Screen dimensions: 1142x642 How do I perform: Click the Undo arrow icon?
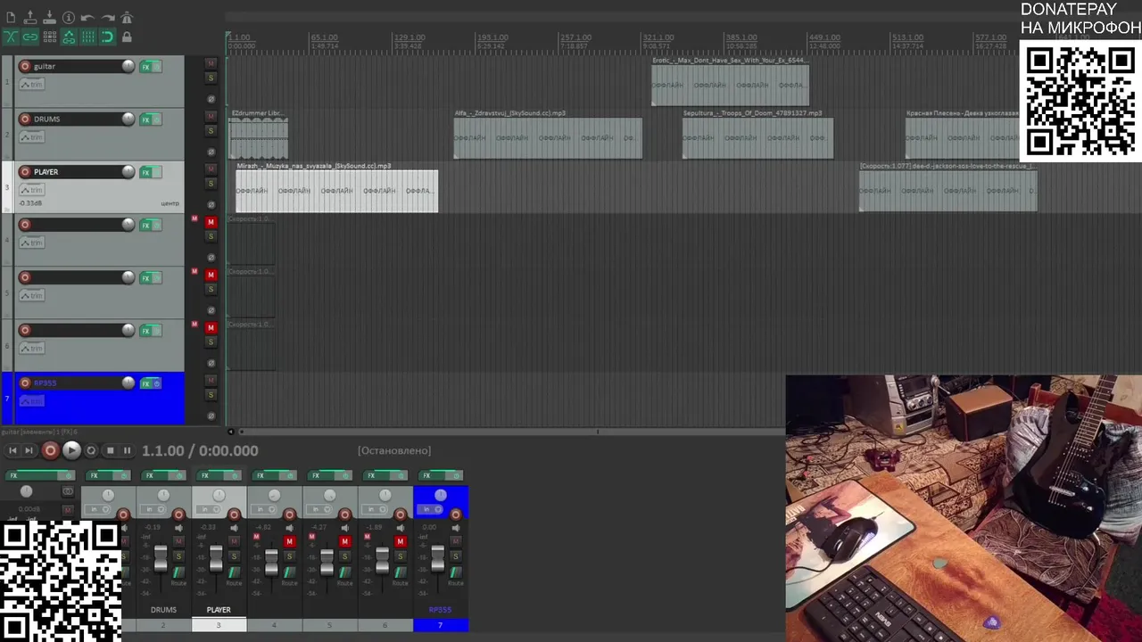[x=87, y=18]
